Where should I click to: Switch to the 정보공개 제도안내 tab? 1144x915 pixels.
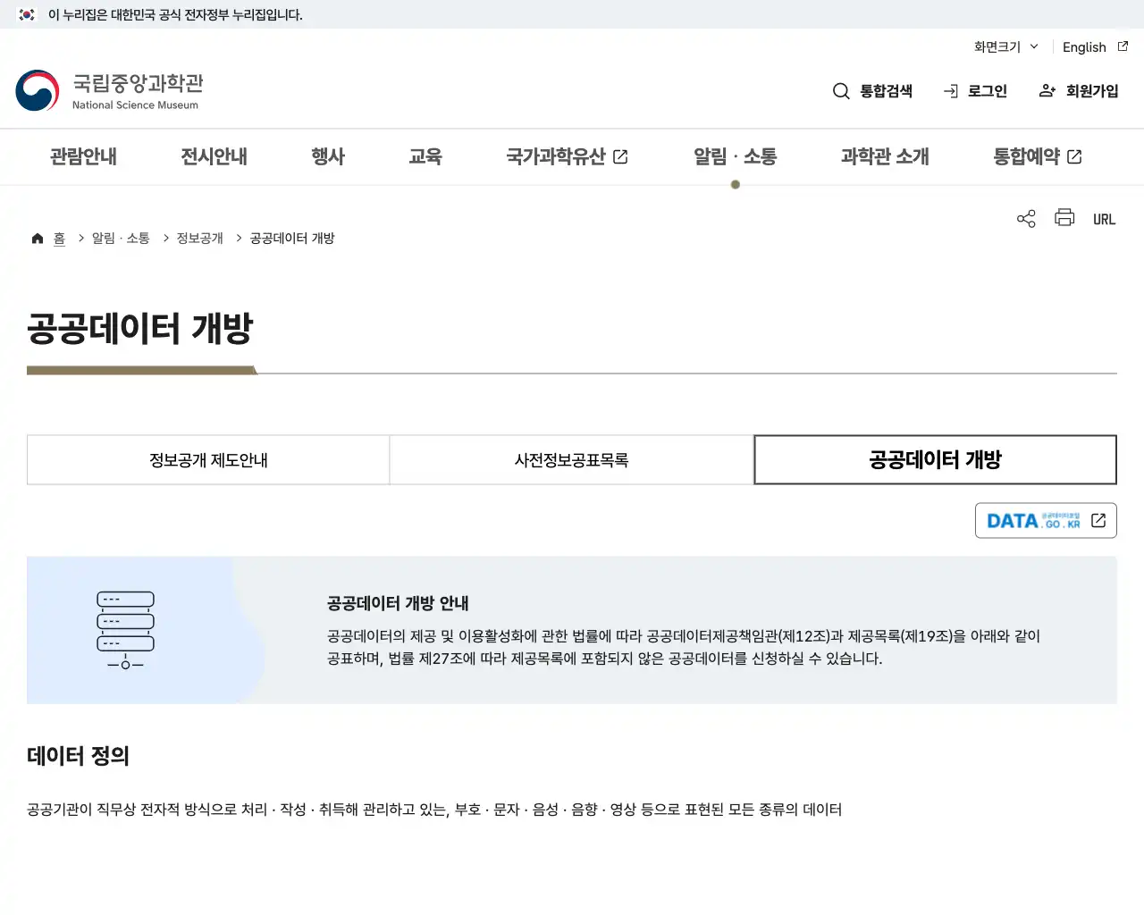207,459
